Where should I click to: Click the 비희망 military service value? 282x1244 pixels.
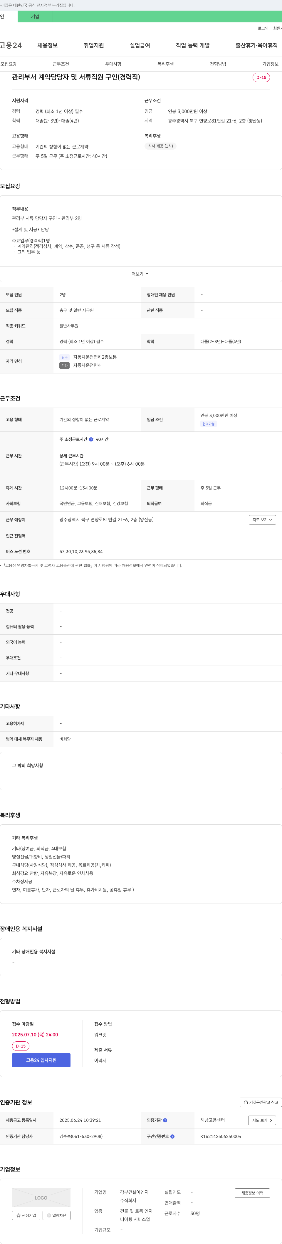(65, 739)
